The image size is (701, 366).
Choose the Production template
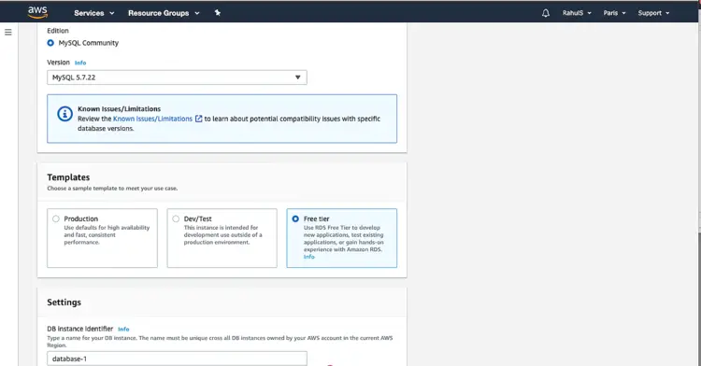[x=102, y=238]
